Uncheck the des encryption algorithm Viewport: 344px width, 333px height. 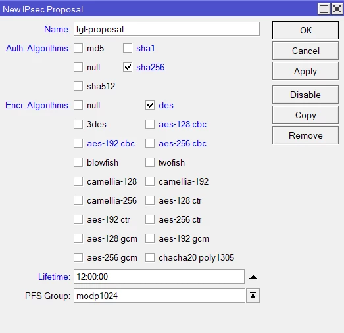tap(150, 105)
